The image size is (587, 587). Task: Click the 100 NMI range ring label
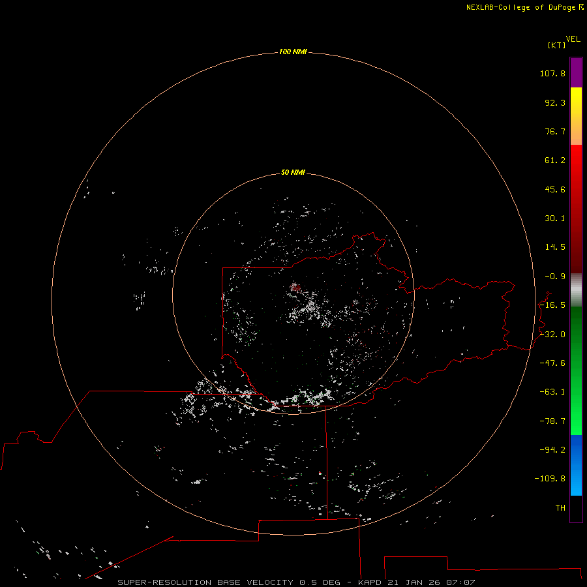click(293, 52)
